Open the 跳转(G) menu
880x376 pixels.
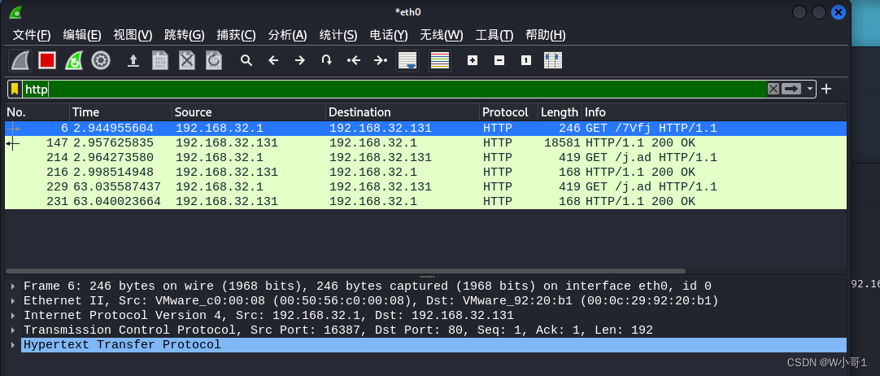(x=185, y=35)
